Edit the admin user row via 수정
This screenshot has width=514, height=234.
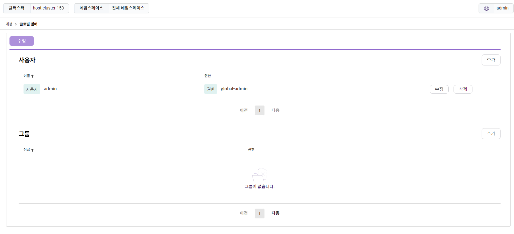(x=439, y=89)
